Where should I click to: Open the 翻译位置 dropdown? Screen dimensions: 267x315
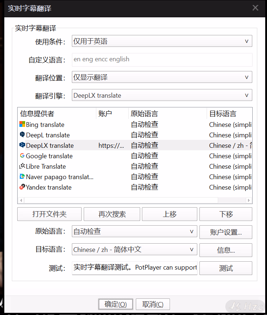point(162,77)
